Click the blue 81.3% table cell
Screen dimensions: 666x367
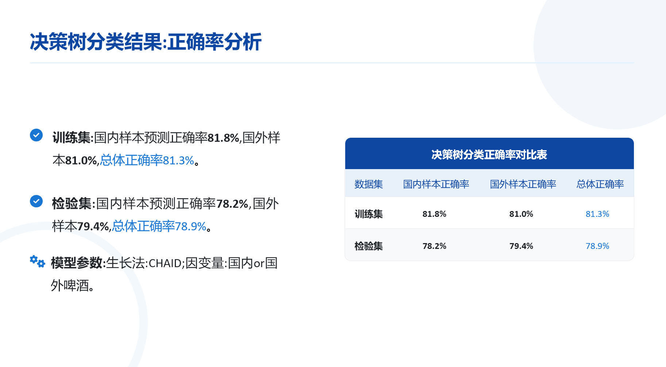pos(597,214)
